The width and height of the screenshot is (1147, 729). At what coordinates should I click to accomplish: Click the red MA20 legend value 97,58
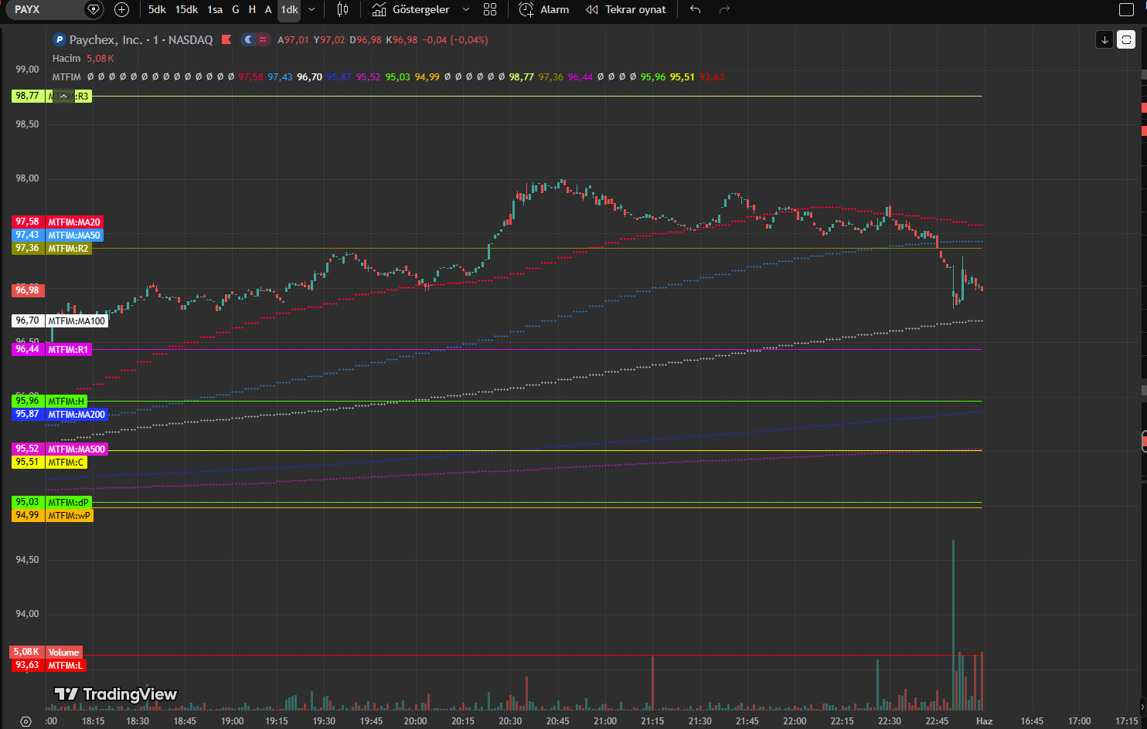(250, 77)
